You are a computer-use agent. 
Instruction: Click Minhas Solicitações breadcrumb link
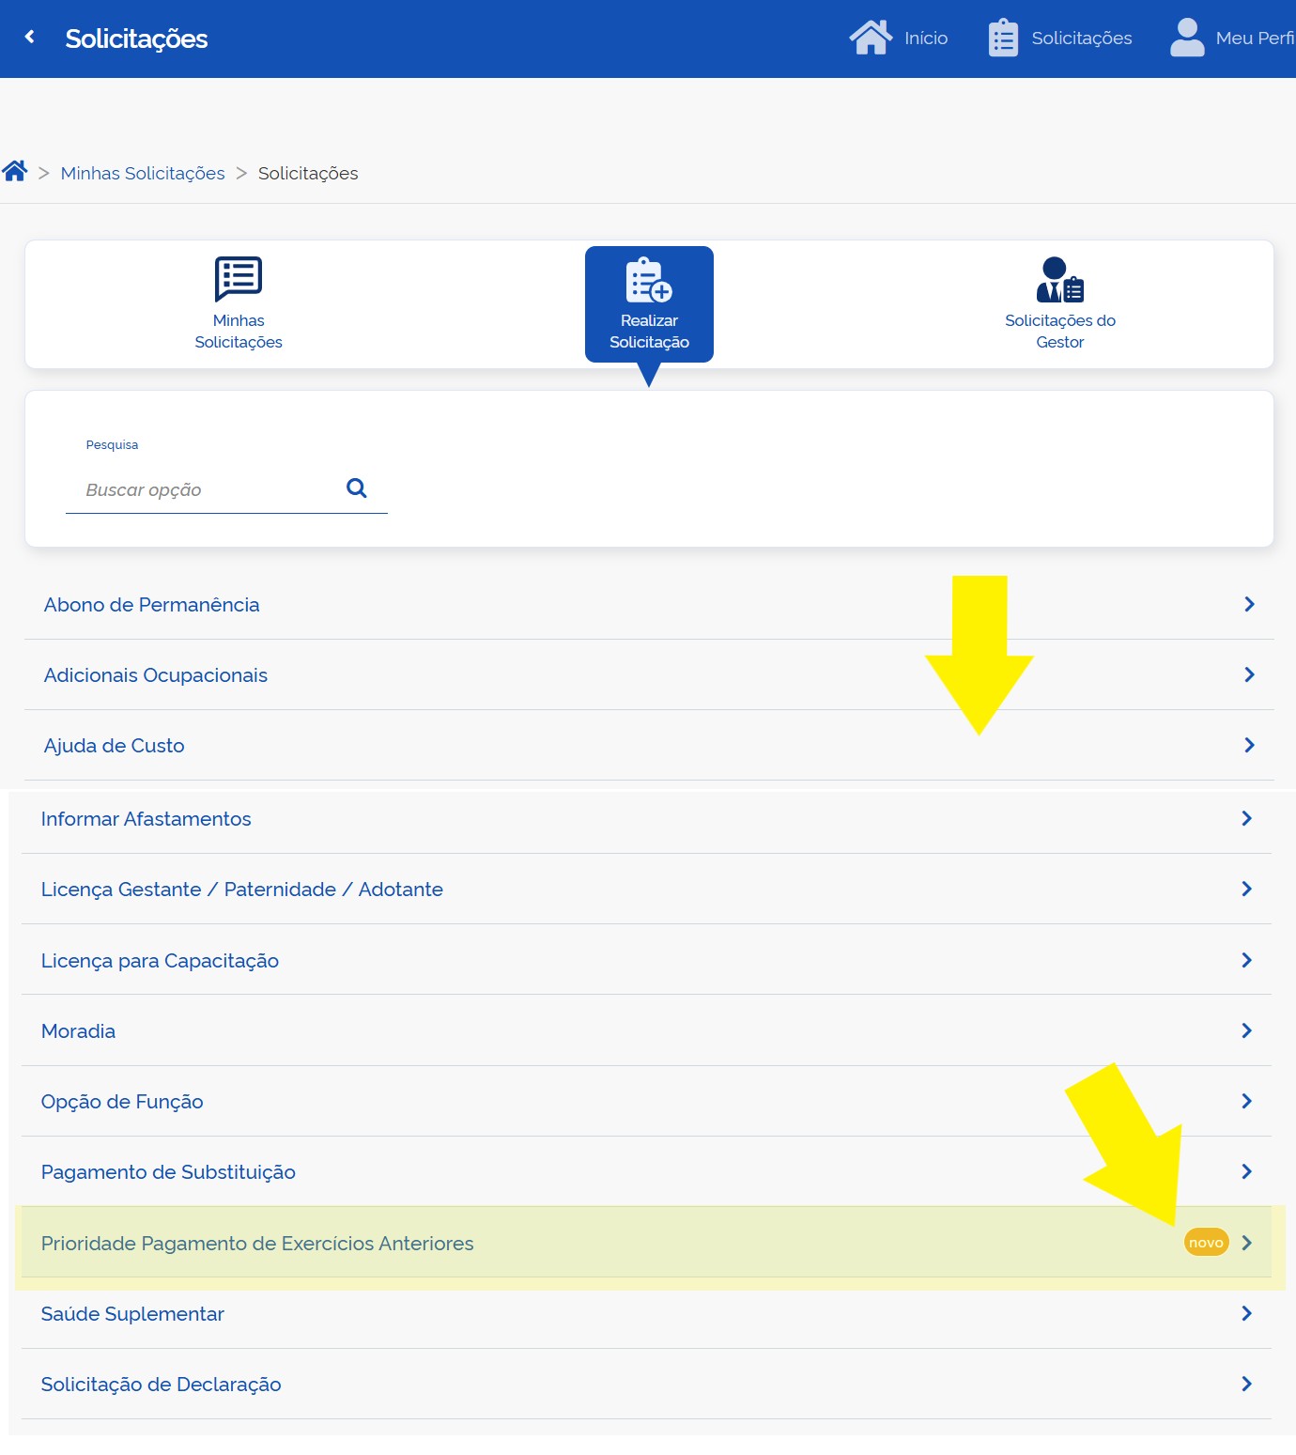(143, 174)
